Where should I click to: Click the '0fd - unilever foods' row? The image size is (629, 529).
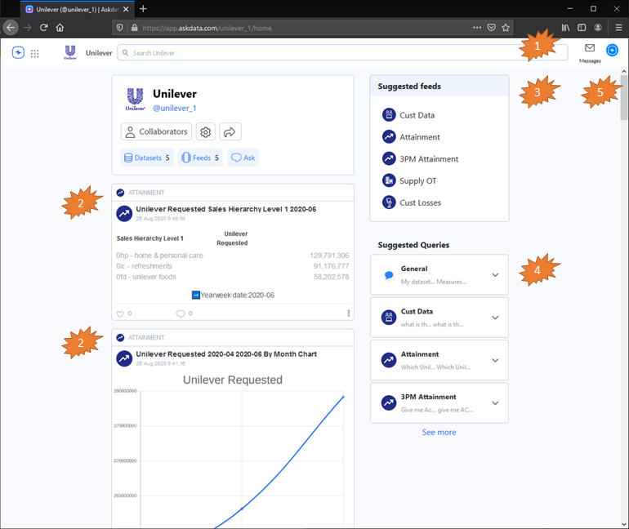tap(233, 277)
